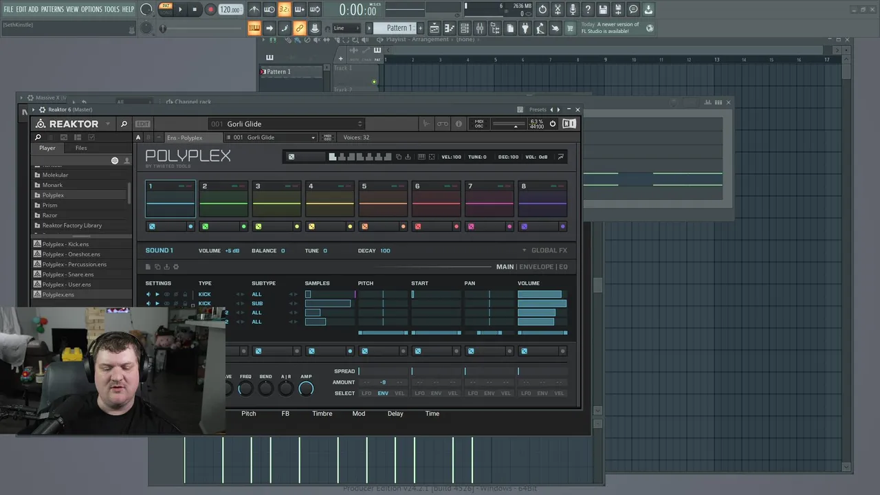Toggle PAT/SONG mode switch
Image resolution: width=880 pixels, height=495 pixels.
[x=166, y=9]
